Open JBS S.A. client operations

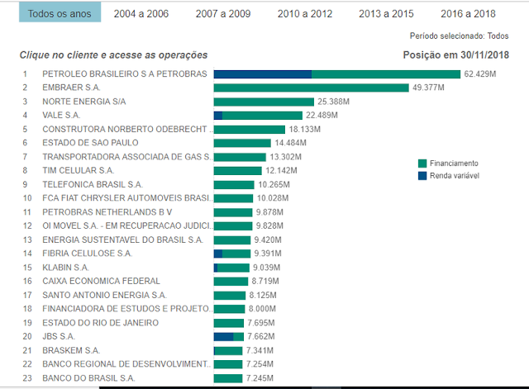(x=59, y=336)
